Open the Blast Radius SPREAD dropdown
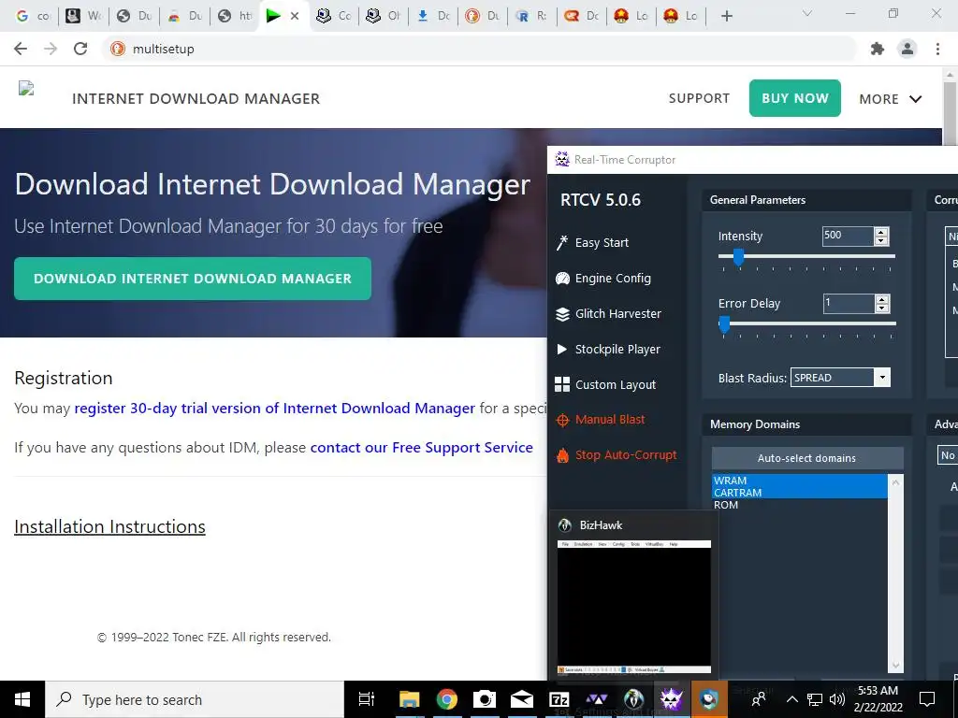This screenshot has height=718, width=958. 840,378
